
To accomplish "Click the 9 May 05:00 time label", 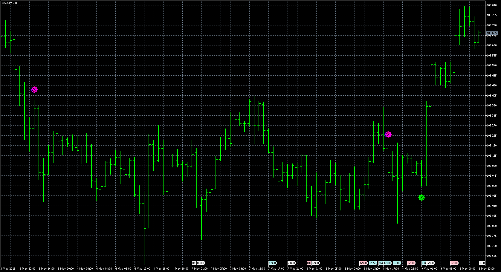I will (x=448, y=268).
